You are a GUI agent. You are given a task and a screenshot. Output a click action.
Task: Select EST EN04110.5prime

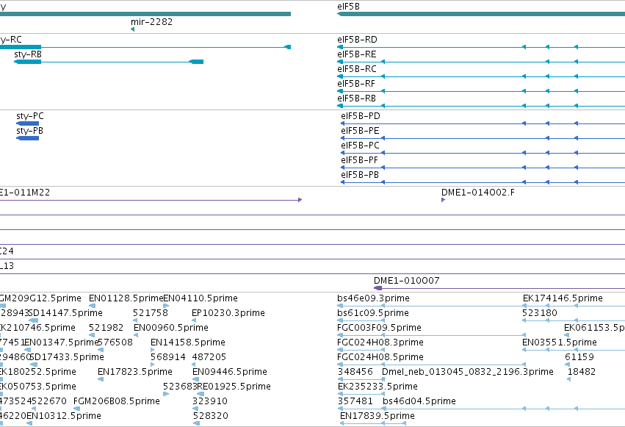point(200,298)
